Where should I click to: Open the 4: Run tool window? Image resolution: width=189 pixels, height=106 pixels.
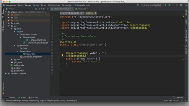tap(22, 97)
